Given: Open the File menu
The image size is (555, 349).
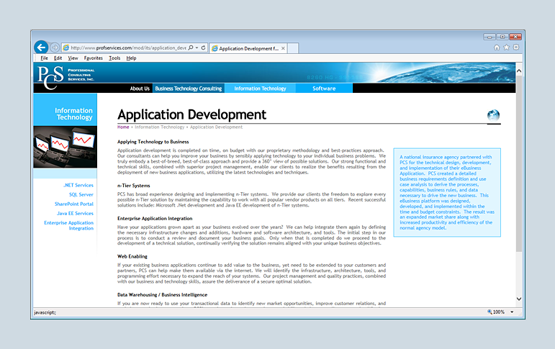Looking at the screenshot, I should pos(44,58).
